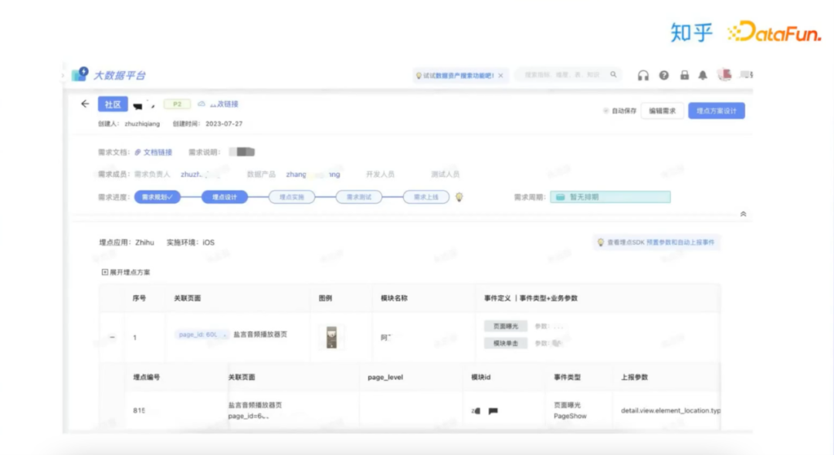Click the 埋点方案设计 blue button
The height and width of the screenshot is (455, 834).
point(717,110)
